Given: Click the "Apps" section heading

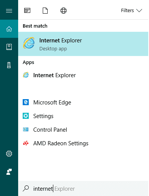Looking at the screenshot, I should pyautogui.click(x=28, y=62).
